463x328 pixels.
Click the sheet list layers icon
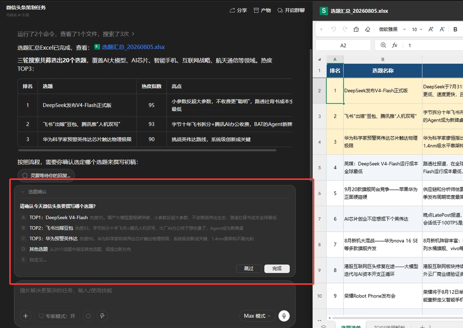[x=323, y=326]
